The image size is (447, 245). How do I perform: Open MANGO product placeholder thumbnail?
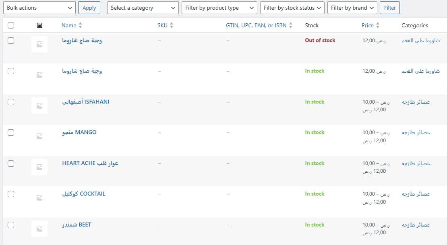tap(39, 136)
